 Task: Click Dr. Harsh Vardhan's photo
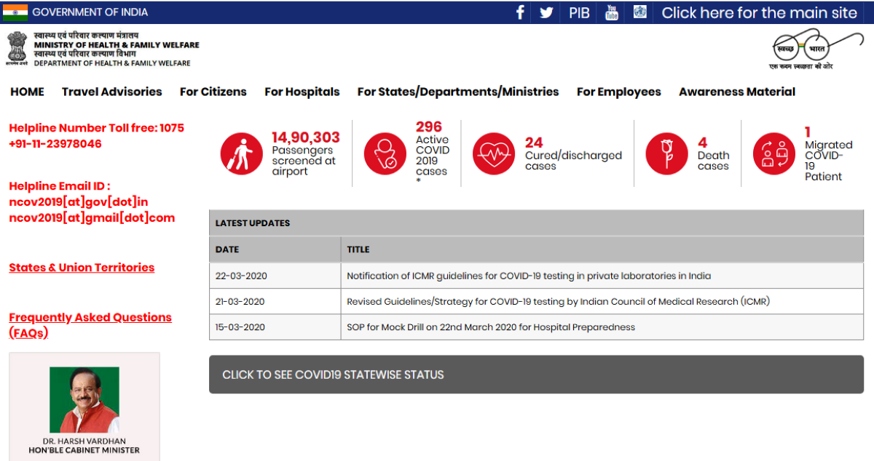pyautogui.click(x=84, y=399)
